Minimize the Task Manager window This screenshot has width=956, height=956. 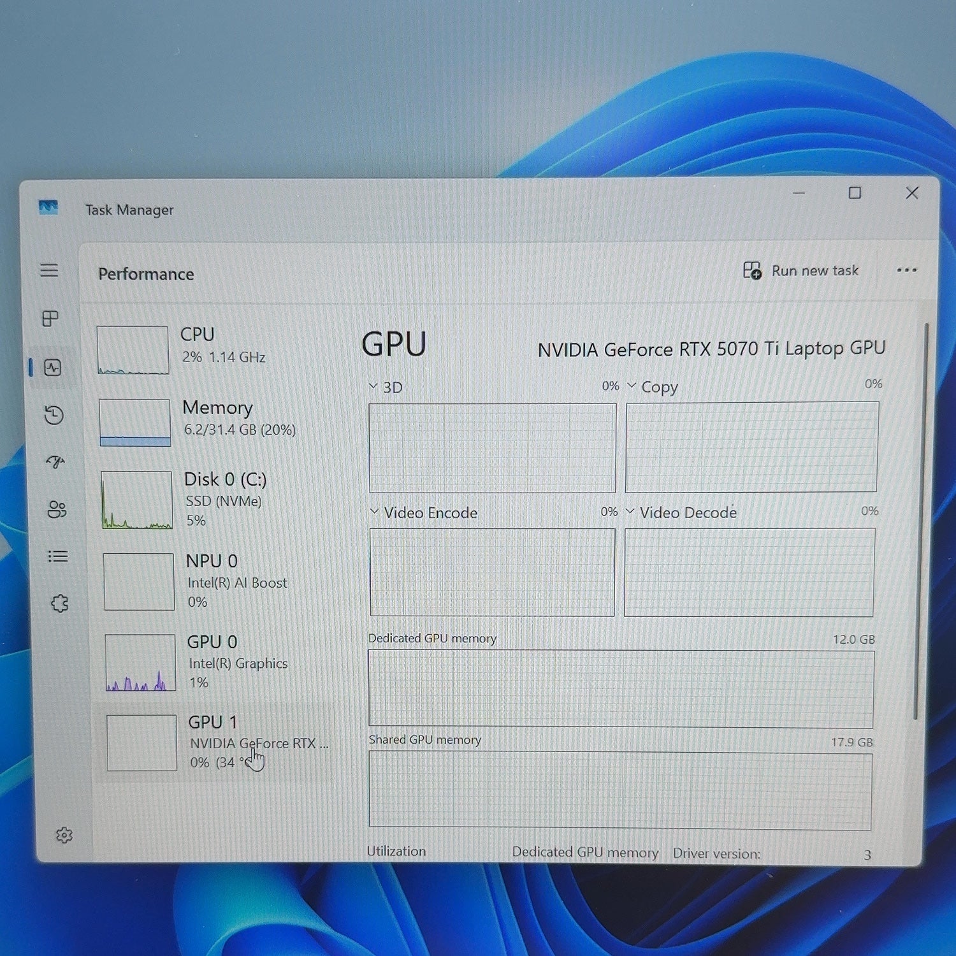799,192
